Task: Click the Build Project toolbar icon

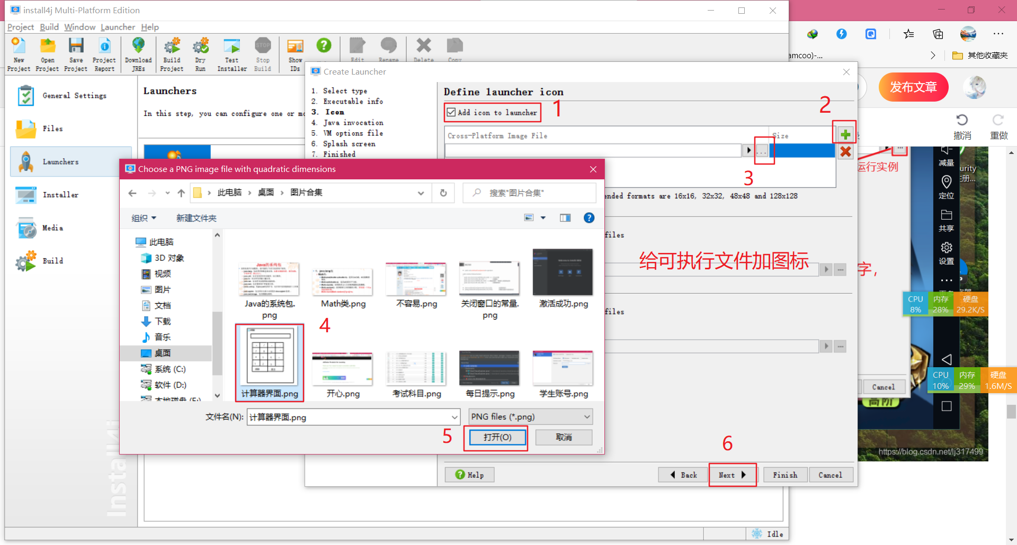Action: pyautogui.click(x=172, y=53)
